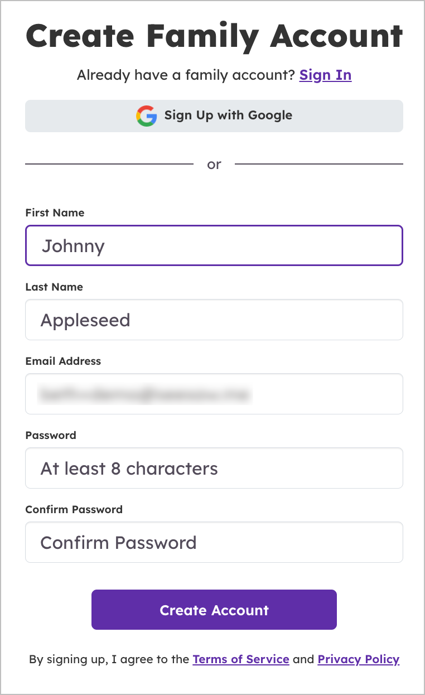The image size is (425, 695).
Task: Click the "or" divider text
Action: click(214, 165)
